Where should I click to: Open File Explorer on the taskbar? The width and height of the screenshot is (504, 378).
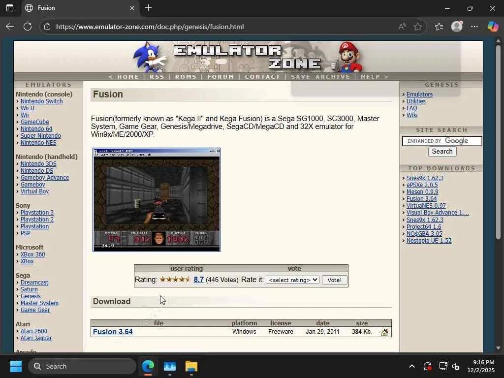(x=191, y=366)
